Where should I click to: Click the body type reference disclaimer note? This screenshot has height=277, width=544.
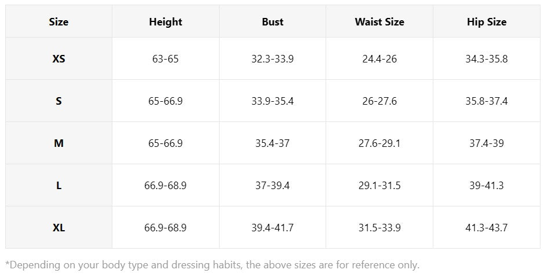pyautogui.click(x=212, y=265)
